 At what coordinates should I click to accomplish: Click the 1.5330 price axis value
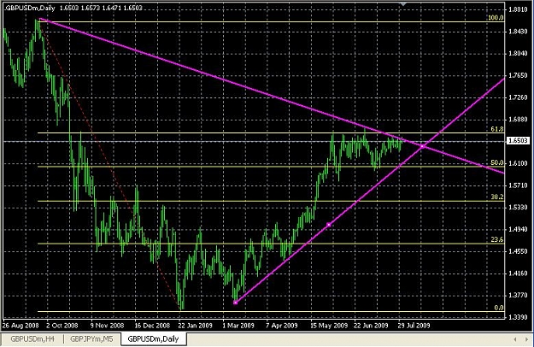pyautogui.click(x=518, y=208)
